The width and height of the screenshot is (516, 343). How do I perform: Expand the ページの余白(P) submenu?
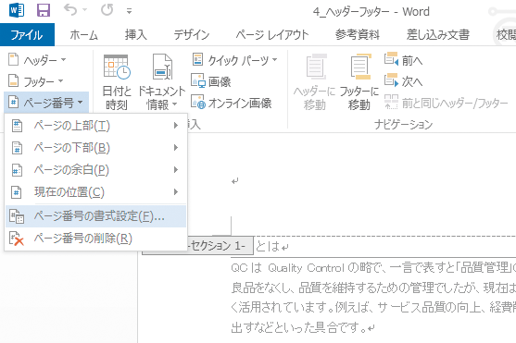coord(95,170)
